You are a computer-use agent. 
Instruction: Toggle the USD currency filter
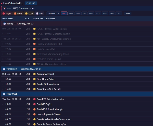coord(64,13)
